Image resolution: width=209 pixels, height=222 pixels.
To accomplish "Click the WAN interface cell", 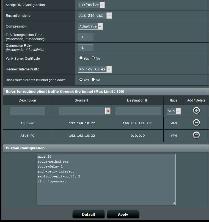I will pyautogui.click(x=174, y=123).
